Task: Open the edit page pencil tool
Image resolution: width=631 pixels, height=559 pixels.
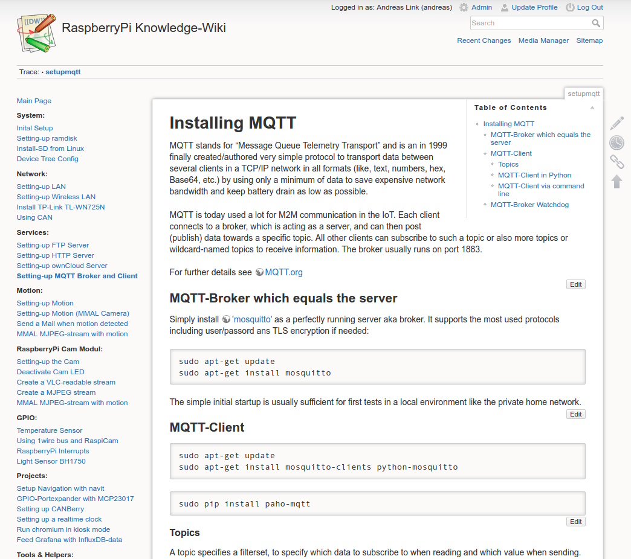Action: click(x=616, y=123)
